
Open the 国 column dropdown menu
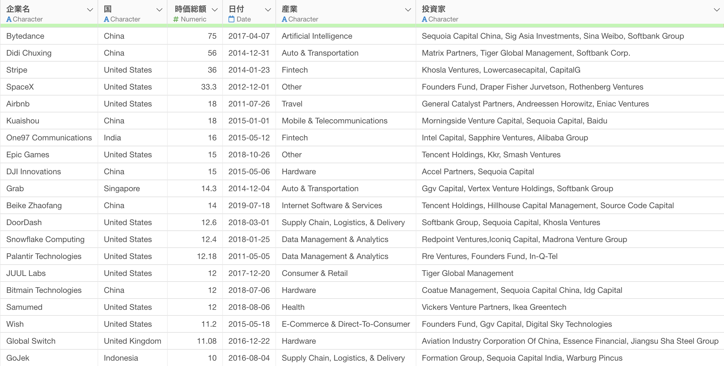pos(160,10)
